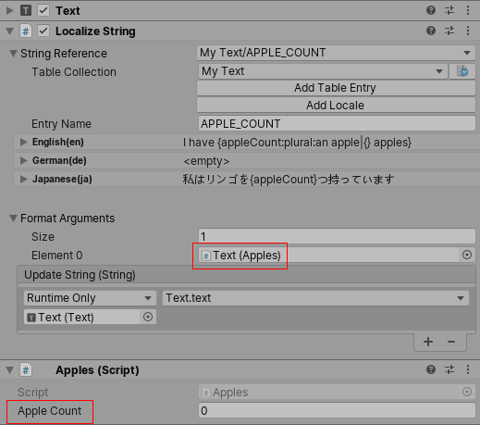The height and width of the screenshot is (425, 480).
Task: Click the Add Table Entry button
Action: pos(336,88)
